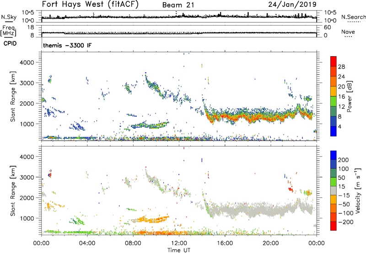366x253 pixels.
Task: Click the '20:00' time axis tick label
Action: pos(271,243)
